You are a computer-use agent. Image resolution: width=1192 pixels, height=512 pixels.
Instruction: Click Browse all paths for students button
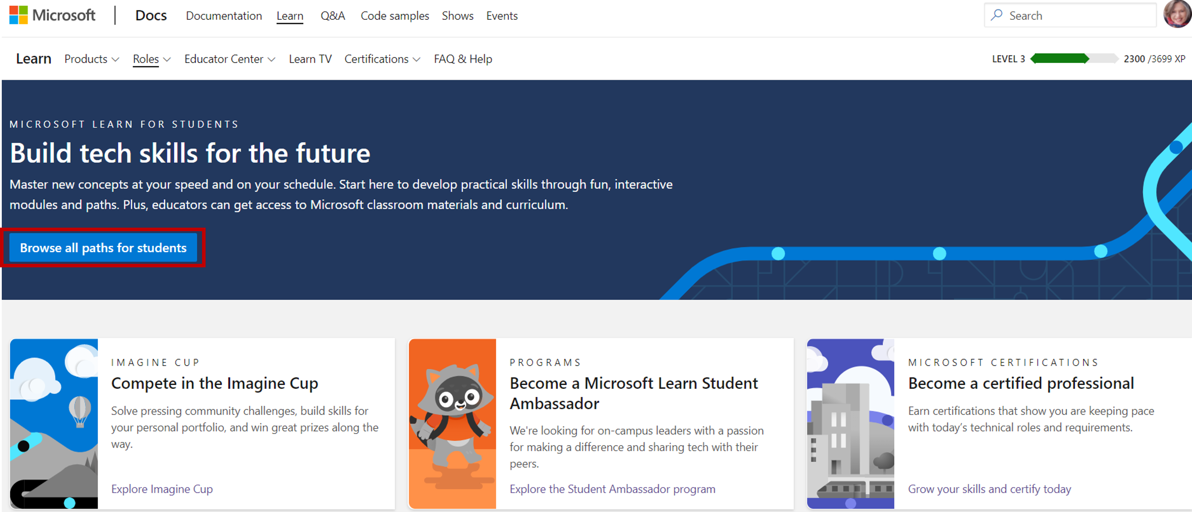[103, 248]
